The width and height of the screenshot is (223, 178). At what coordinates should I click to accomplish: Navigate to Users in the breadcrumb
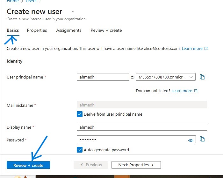point(31,1)
